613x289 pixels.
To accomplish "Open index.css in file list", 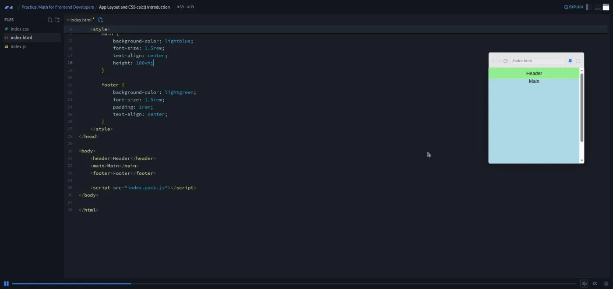I will pyautogui.click(x=32, y=29).
